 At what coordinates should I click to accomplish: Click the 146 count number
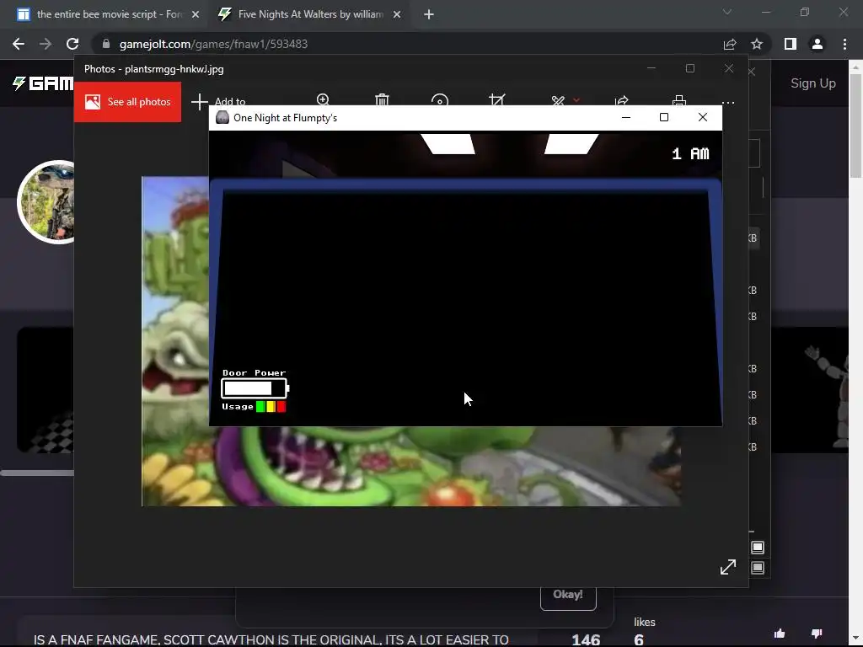[x=586, y=639]
